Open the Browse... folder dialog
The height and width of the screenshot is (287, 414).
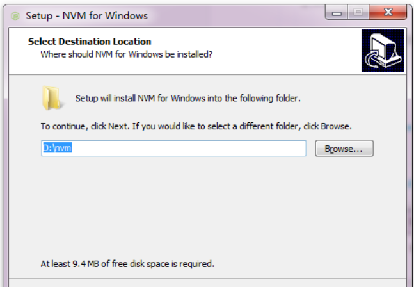[x=344, y=148]
